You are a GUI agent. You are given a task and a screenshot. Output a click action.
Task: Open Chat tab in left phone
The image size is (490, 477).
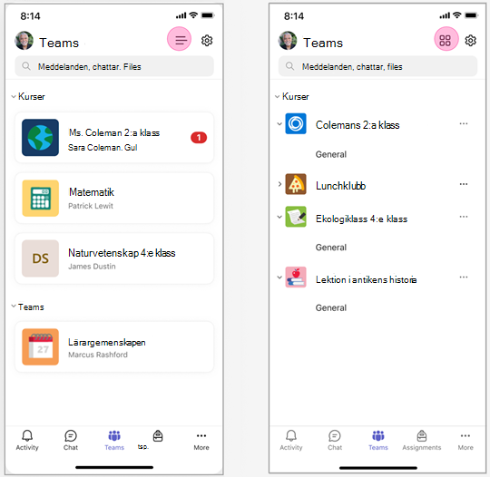[71, 440]
